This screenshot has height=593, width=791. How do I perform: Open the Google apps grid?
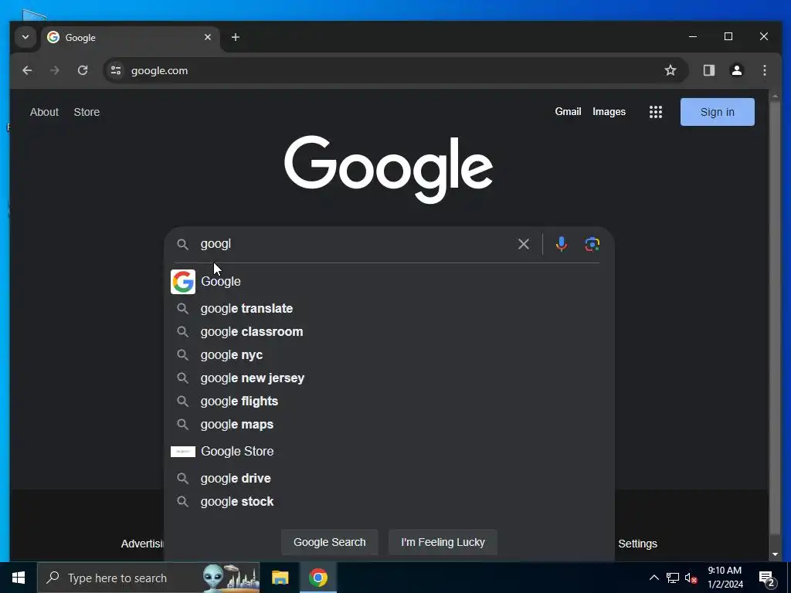pos(656,112)
